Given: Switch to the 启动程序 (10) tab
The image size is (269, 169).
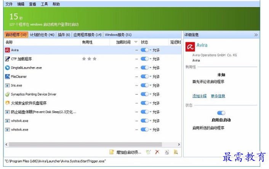Looking at the screenshot, I should point(16,35).
